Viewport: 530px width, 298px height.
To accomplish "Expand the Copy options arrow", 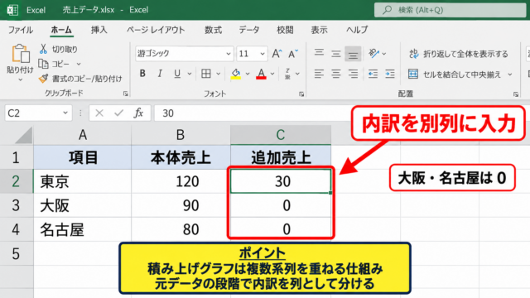I will coord(79,64).
